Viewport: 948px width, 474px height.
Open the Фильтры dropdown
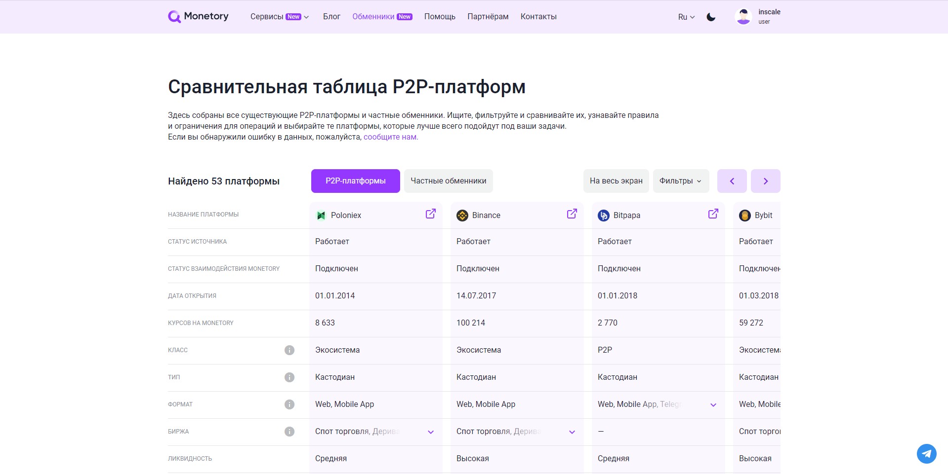681,181
